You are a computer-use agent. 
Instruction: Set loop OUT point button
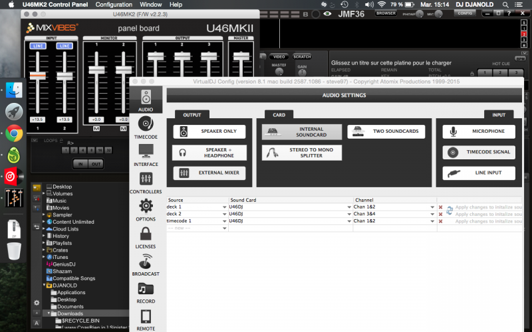[96, 164]
